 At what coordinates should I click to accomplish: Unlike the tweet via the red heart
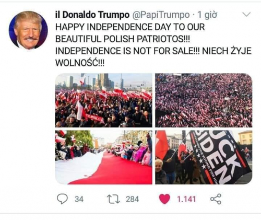(164, 199)
